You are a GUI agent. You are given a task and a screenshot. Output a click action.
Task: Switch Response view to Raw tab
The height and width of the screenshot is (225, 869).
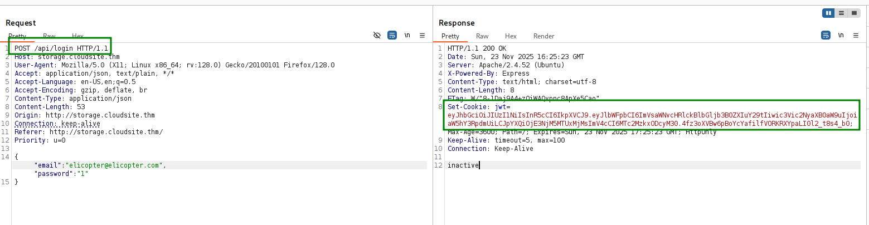[482, 36]
